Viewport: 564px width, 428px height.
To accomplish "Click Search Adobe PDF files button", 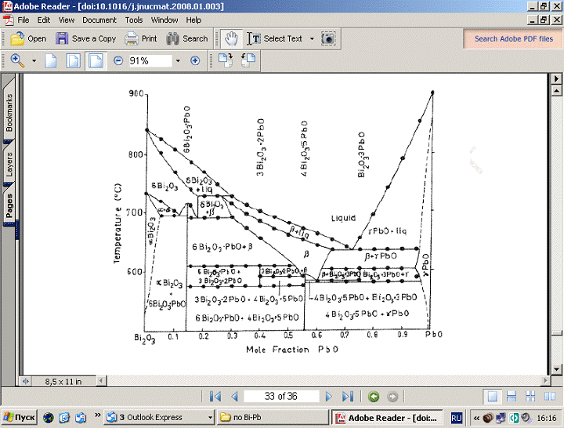I will pos(513,38).
